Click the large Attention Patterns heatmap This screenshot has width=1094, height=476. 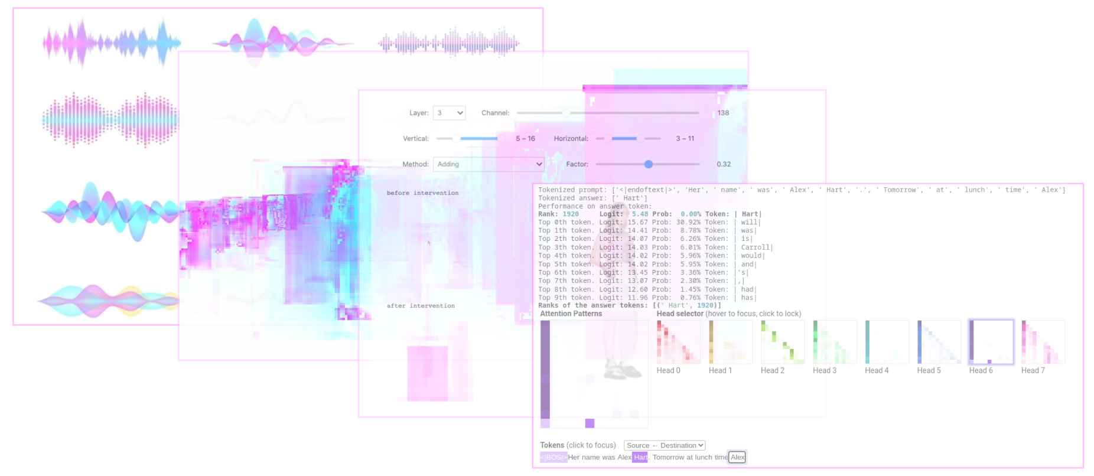pyautogui.click(x=594, y=374)
